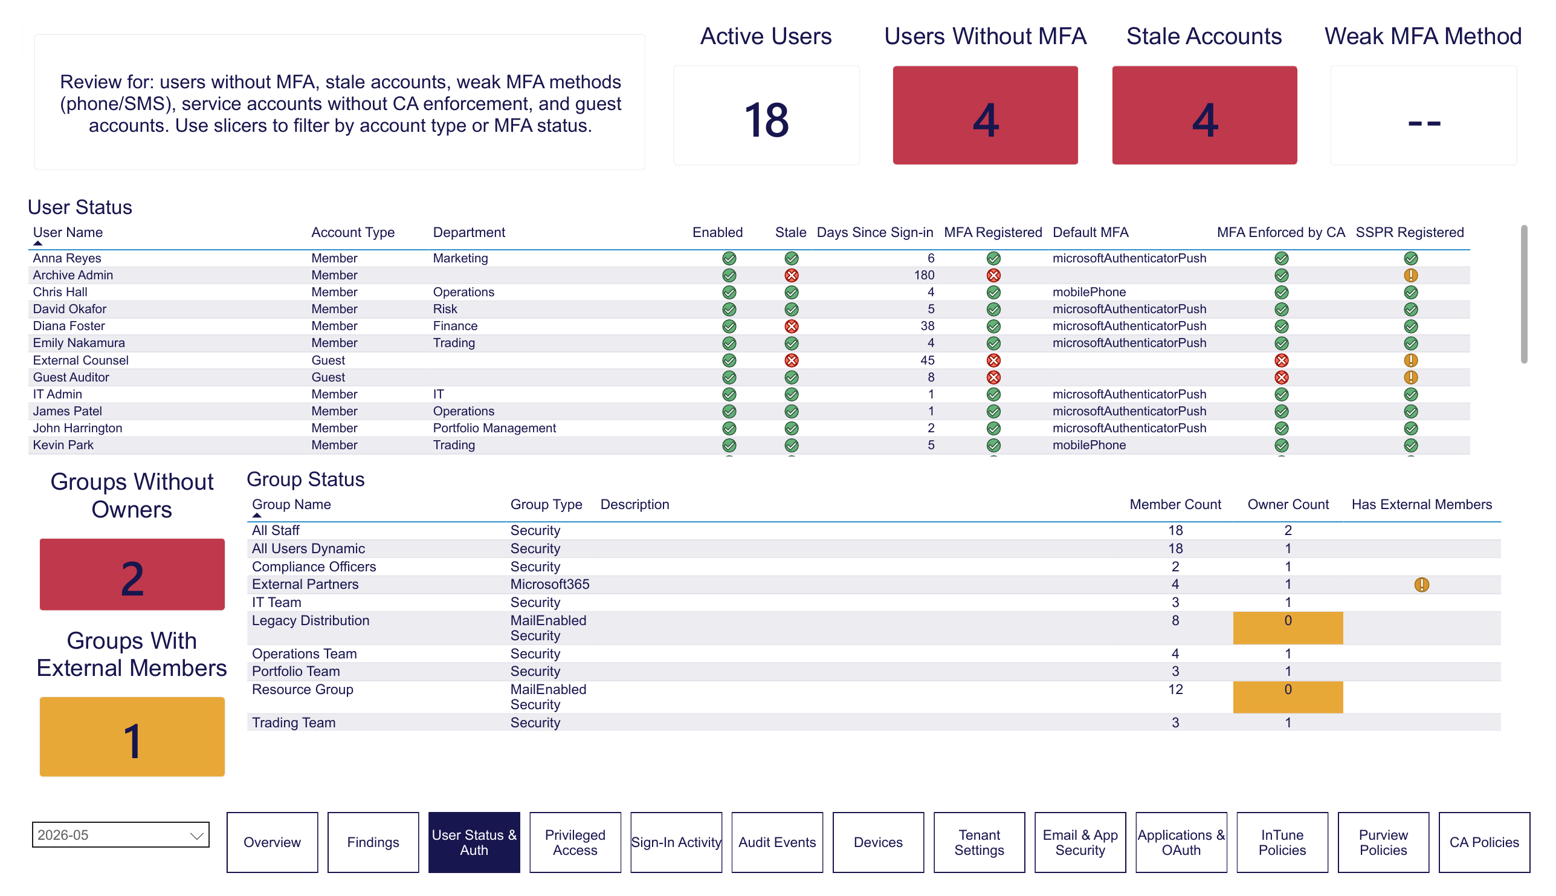The width and height of the screenshot is (1556, 896).
Task: Click External Partners' external members warning icon
Action: (x=1421, y=584)
